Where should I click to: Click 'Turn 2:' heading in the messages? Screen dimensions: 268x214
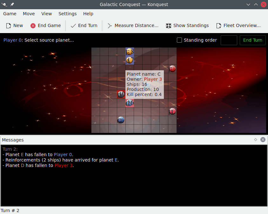point(10,149)
